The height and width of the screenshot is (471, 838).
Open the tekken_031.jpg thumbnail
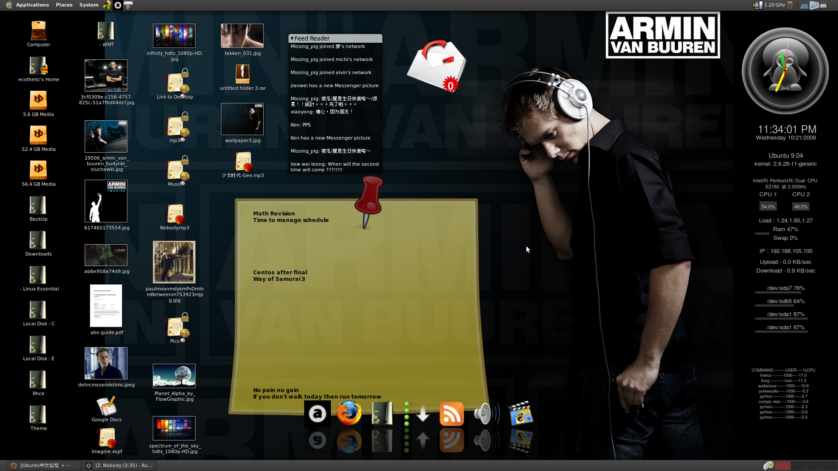coord(242,36)
